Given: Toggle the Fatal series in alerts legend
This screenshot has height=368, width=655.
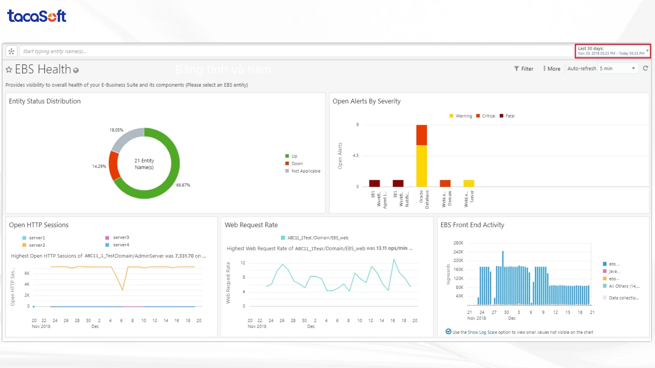Looking at the screenshot, I should pos(507,116).
